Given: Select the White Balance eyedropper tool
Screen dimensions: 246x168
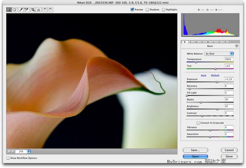Looking at the screenshot, I should [x=21, y=10].
